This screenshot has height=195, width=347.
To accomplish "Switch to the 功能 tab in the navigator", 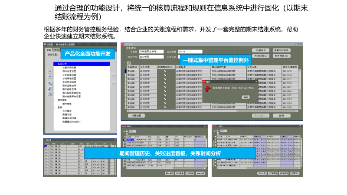I will [49, 50].
